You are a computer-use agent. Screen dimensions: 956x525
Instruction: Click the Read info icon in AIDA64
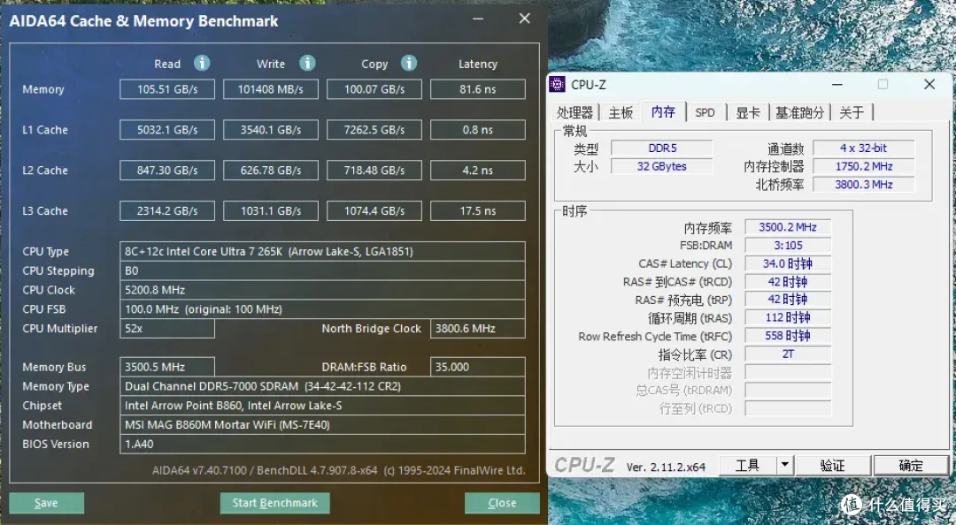202,63
